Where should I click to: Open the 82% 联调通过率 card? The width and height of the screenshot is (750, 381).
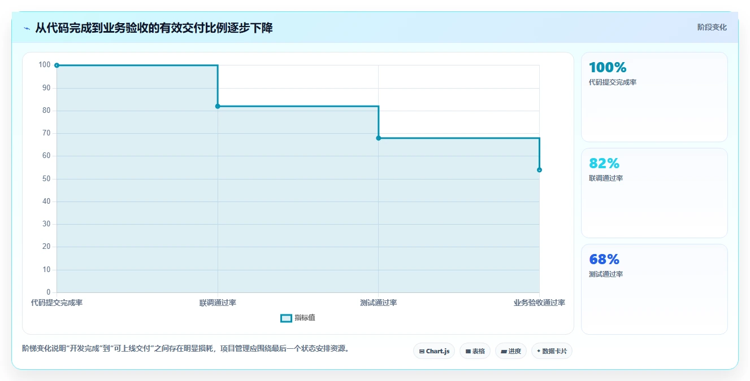pyautogui.click(x=654, y=193)
